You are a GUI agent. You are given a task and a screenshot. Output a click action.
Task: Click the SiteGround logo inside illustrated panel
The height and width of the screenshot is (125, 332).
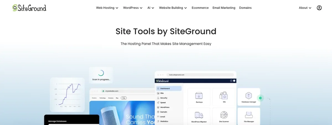pos(162,81)
